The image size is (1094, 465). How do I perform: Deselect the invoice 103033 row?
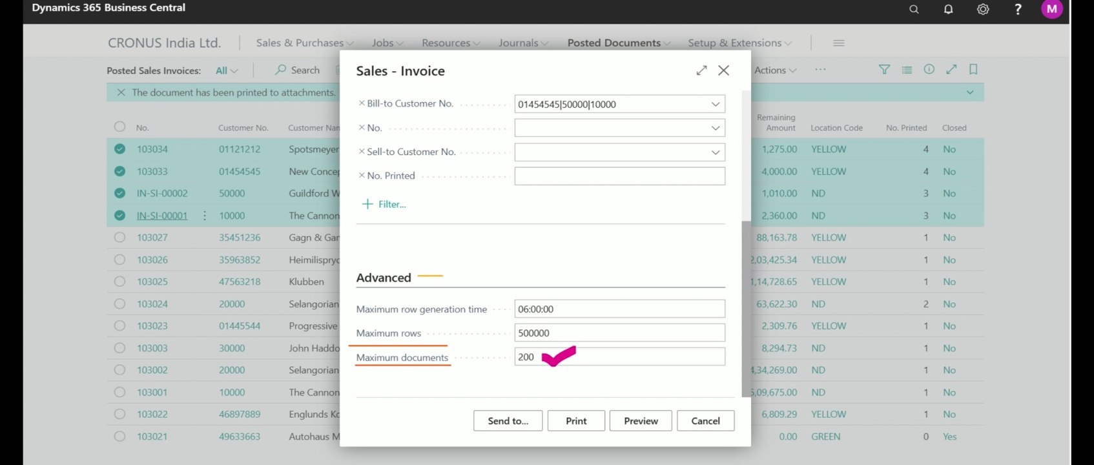click(x=119, y=171)
